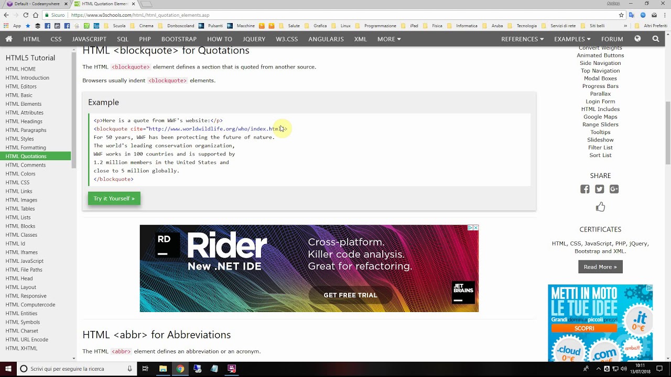Open the Login Form how-to link
Viewport: 671px width, 377px height.
[600, 102]
